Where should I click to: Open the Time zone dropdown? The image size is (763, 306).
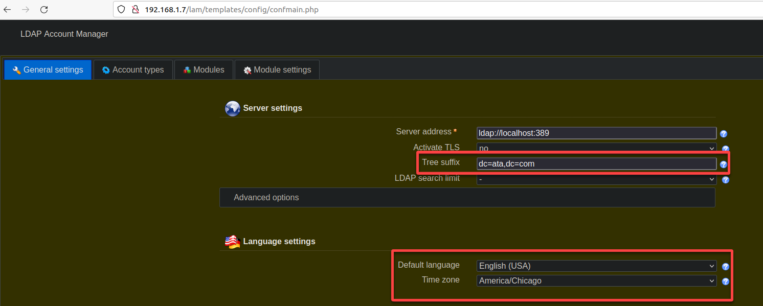tap(596, 280)
